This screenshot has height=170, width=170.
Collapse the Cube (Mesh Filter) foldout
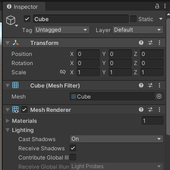coord(8,85)
